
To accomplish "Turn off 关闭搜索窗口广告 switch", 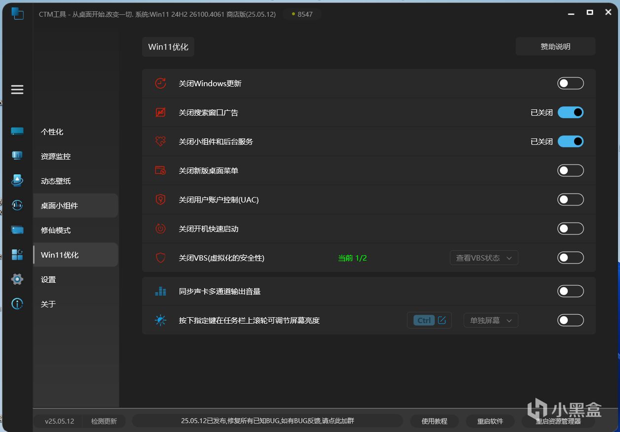I will coord(571,112).
